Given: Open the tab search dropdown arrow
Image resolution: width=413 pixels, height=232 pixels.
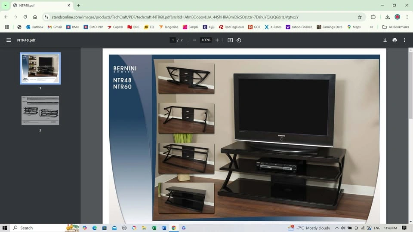Looking at the screenshot, I should [x=5, y=5].
